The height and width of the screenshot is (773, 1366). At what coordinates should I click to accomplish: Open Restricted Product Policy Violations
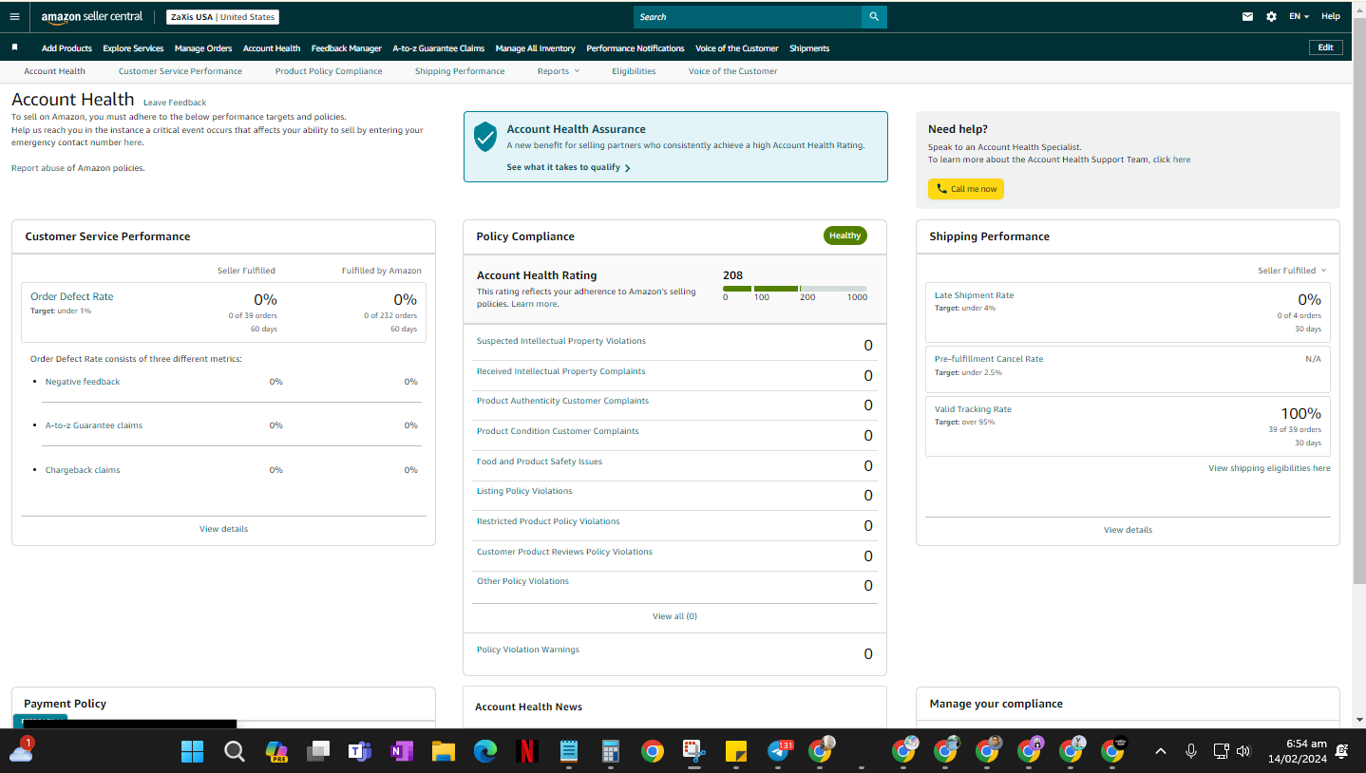point(548,521)
